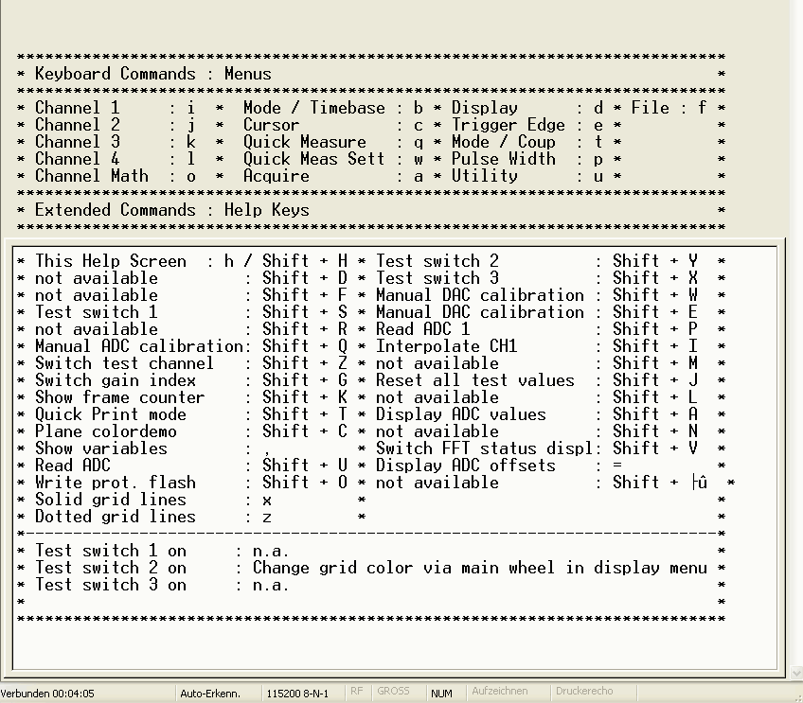
Task: Click the 'Keyboard Commands : Menus' heading text
Action: [x=153, y=74]
